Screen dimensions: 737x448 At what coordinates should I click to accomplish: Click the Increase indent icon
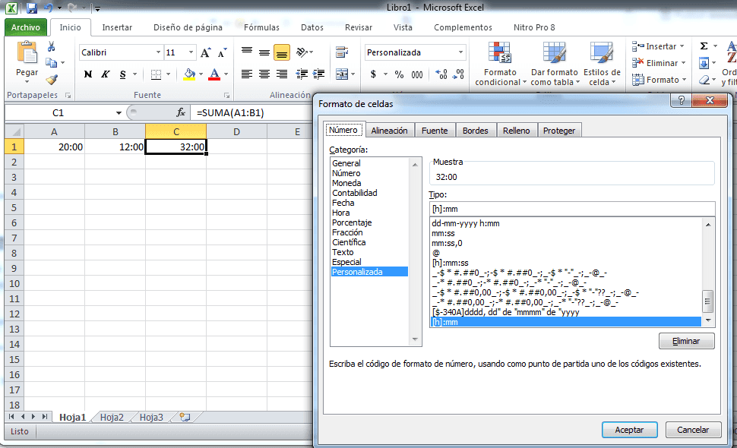click(318, 74)
